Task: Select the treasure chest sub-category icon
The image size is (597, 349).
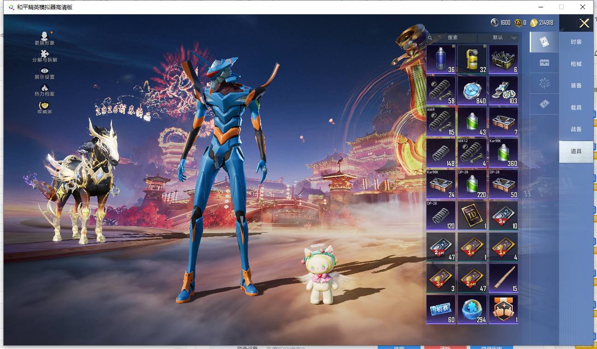Action: 544,63
